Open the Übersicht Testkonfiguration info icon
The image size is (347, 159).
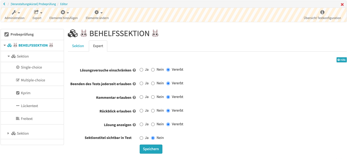[322, 12]
